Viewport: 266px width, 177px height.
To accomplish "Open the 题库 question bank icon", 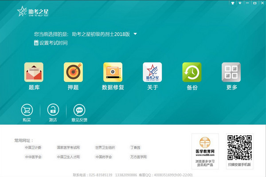I will 34,72.
